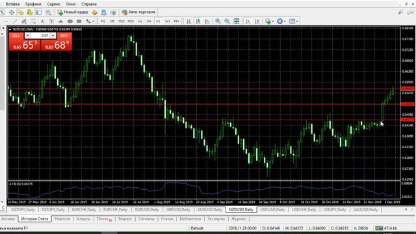This screenshot has height=234, width=416.
Task: Click the ATR(14) indicator label
Action: point(21,184)
